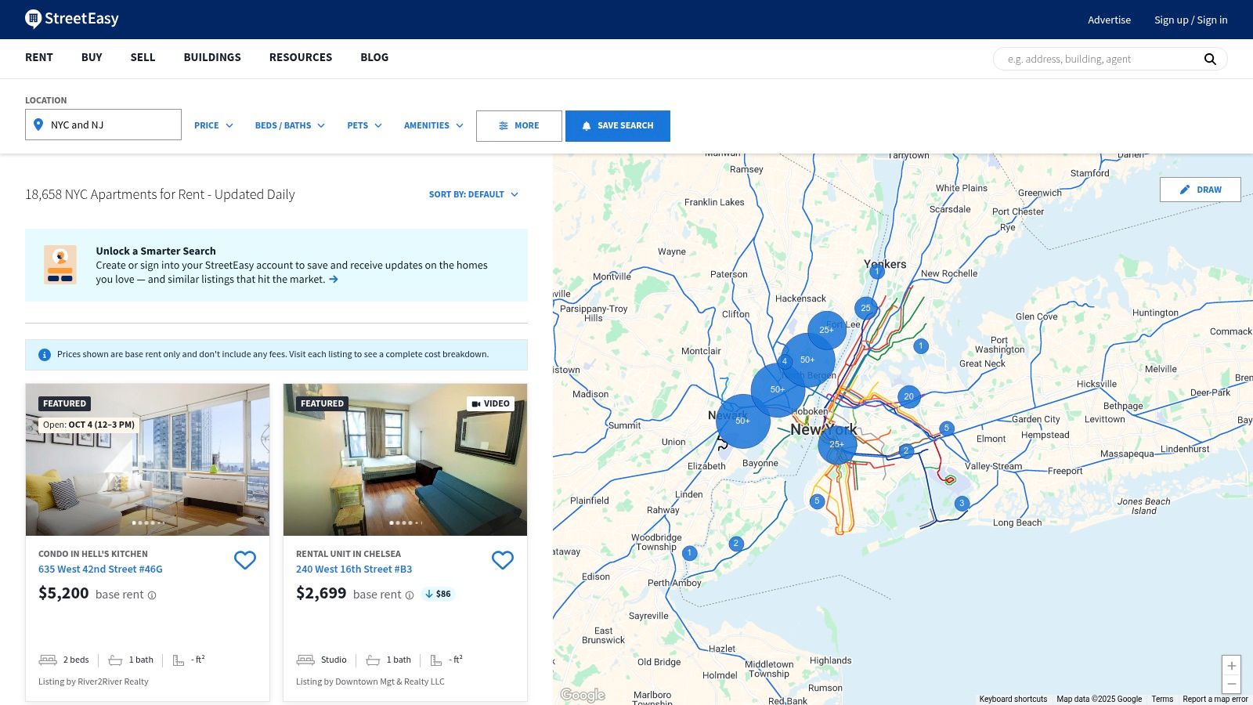Favorite the 240 West 16th Street listing
1253x705 pixels.
[x=502, y=560]
